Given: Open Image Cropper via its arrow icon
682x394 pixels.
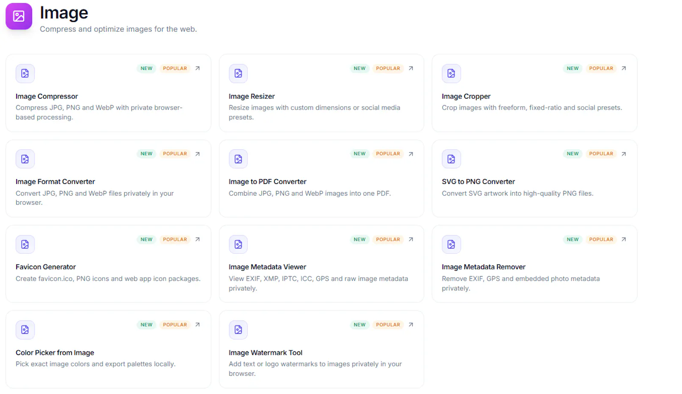Looking at the screenshot, I should pyautogui.click(x=624, y=68).
